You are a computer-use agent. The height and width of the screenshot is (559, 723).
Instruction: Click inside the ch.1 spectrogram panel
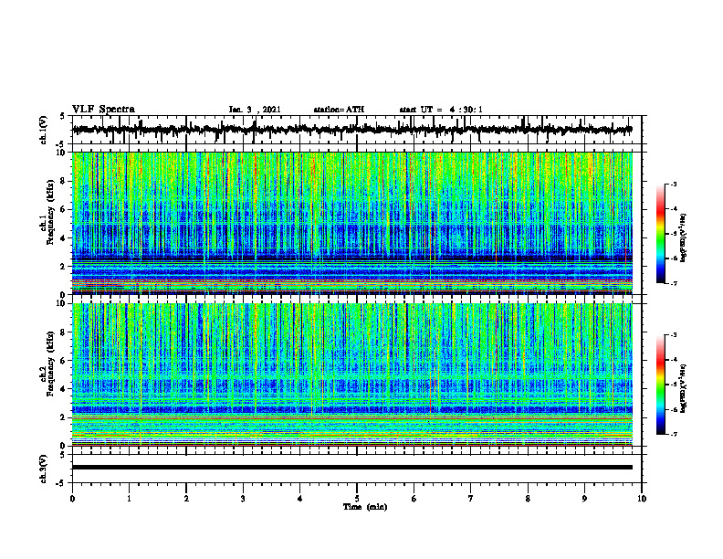[x=352, y=223]
